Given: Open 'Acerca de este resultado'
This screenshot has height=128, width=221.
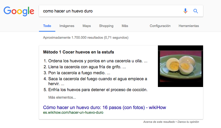Looking at the screenshot, I should [158, 122].
